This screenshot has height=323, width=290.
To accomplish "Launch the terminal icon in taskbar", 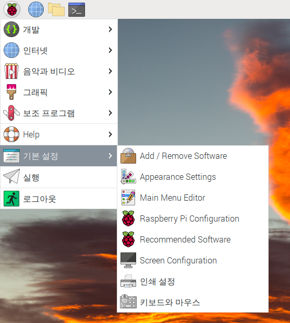I will tap(77, 9).
